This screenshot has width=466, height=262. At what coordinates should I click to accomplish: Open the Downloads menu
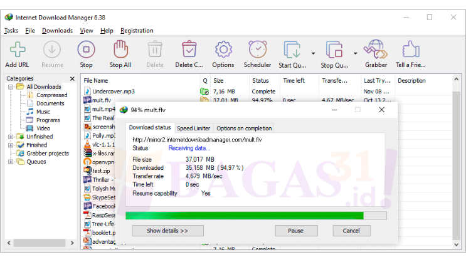coord(57,30)
